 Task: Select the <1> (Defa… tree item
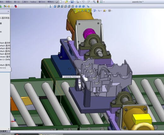5,60
